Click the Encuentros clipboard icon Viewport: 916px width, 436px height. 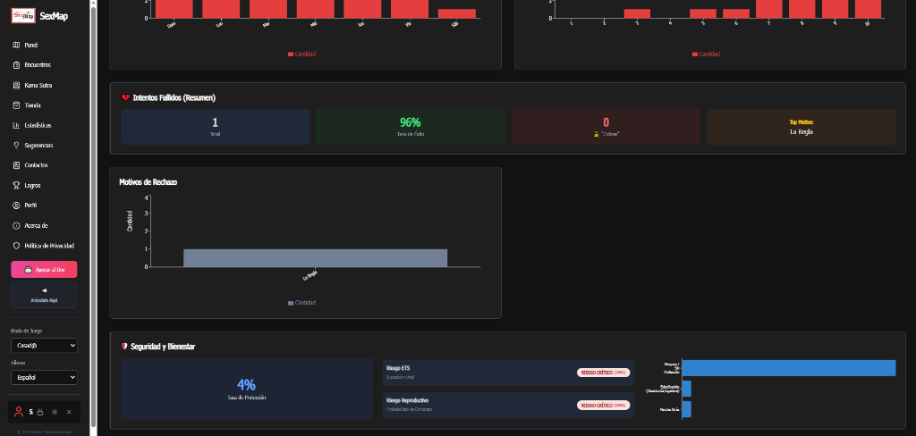pos(16,65)
